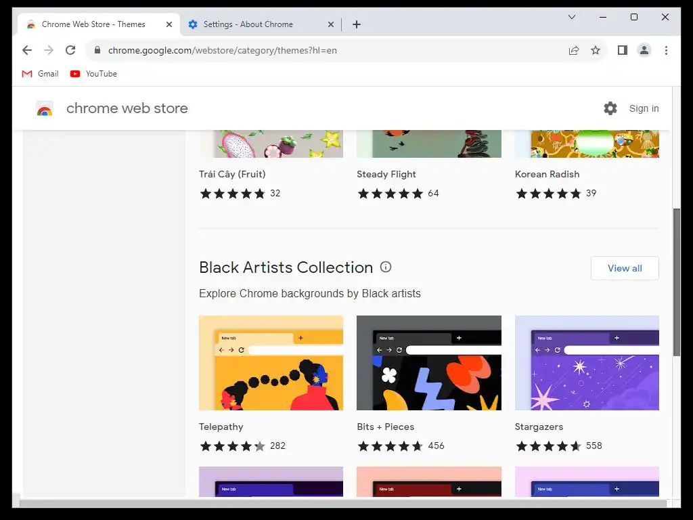Go back to the previous page
693x520 pixels.
[27, 50]
